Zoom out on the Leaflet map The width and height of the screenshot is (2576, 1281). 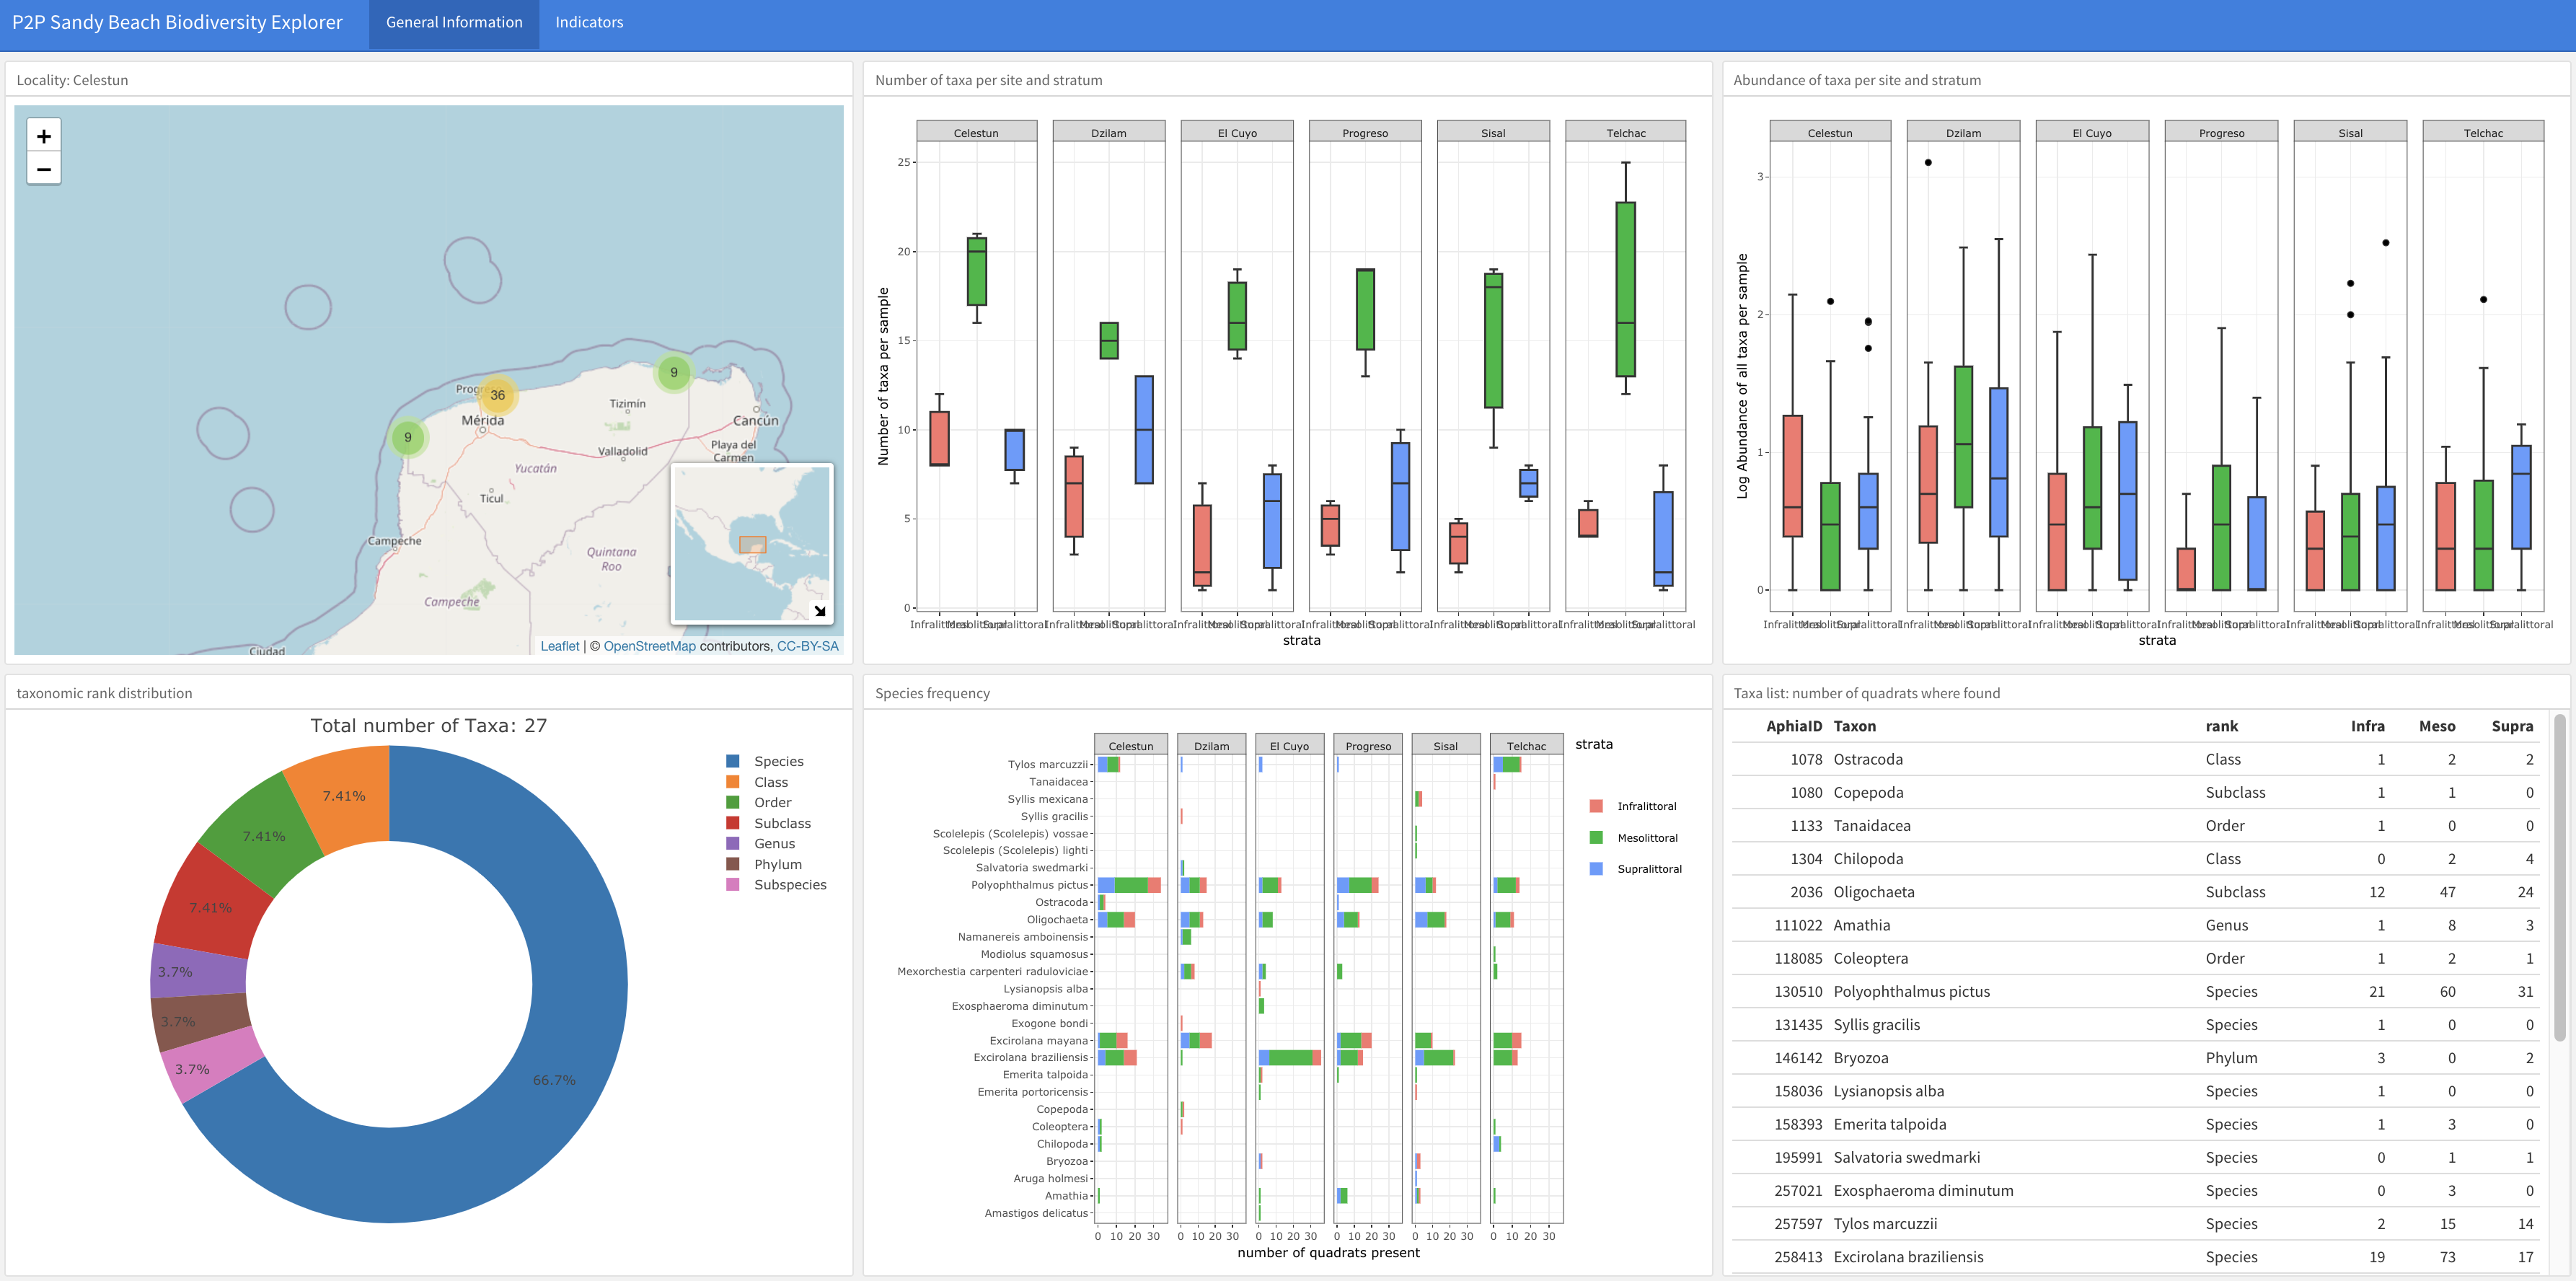(43, 169)
